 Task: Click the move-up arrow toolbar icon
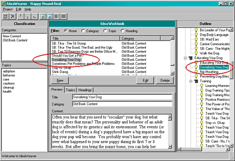coord(21,16)
